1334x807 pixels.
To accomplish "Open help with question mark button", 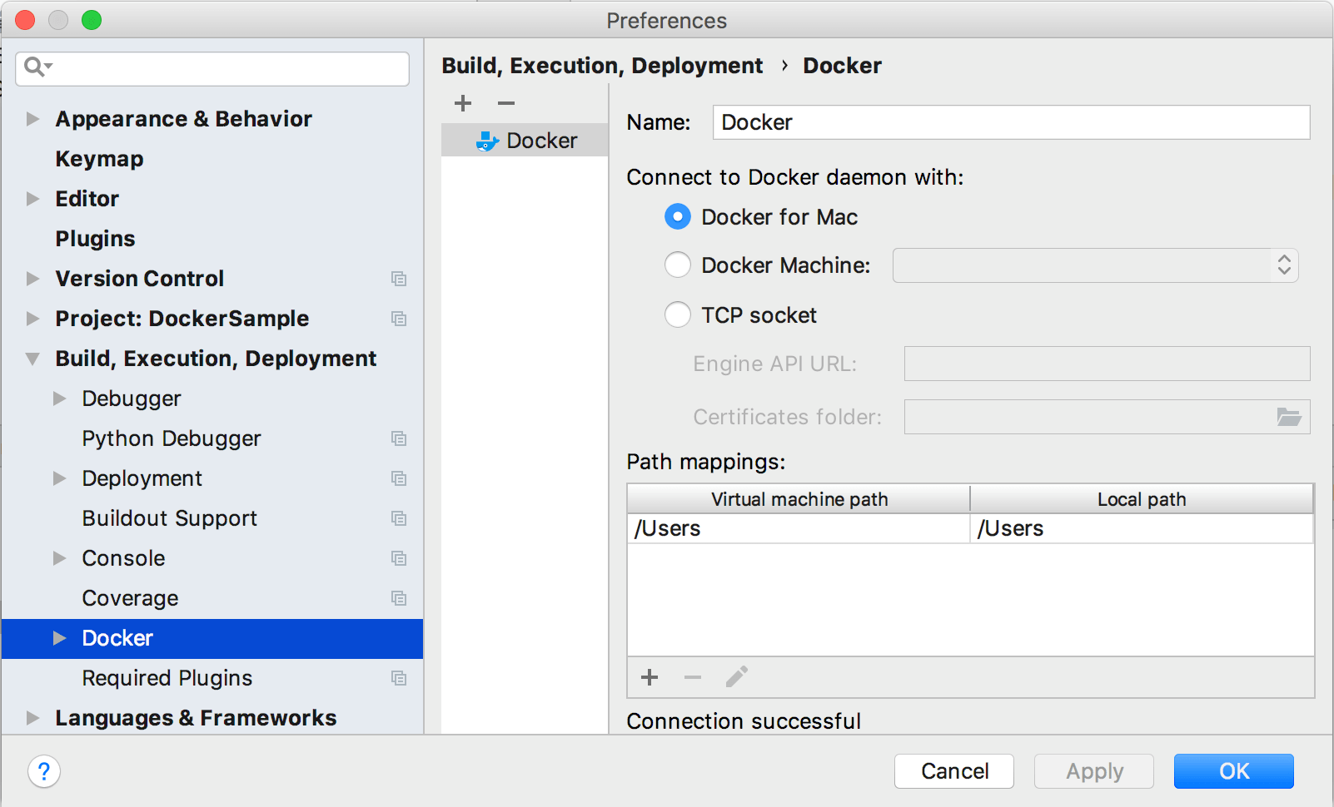I will (x=44, y=771).
